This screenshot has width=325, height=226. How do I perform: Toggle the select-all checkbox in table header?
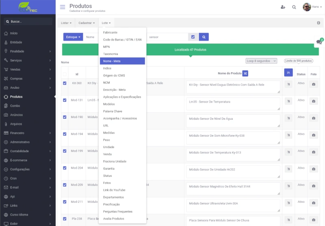pyautogui.click(x=65, y=74)
